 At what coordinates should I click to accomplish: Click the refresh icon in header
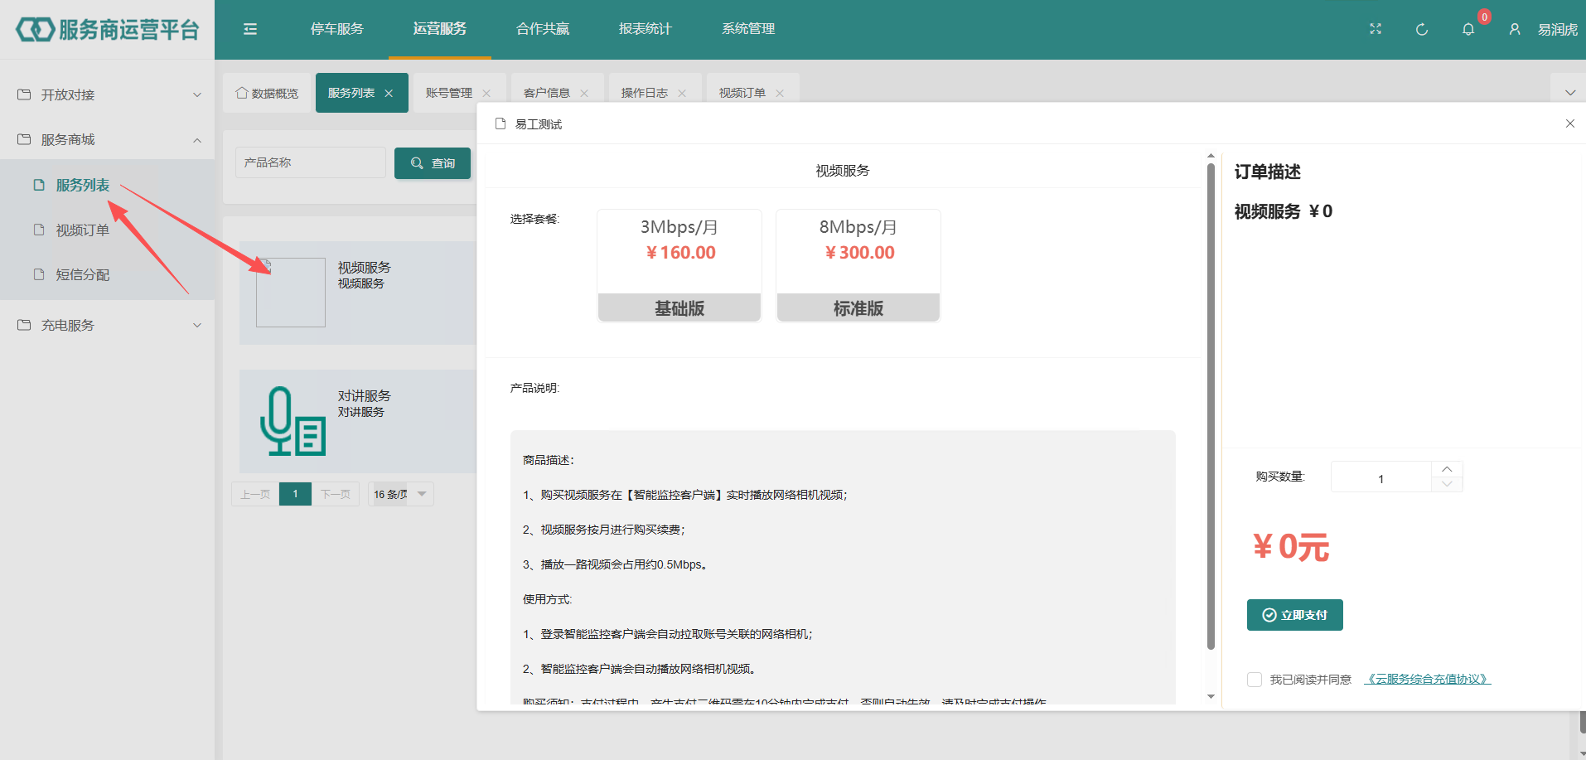pos(1422,30)
